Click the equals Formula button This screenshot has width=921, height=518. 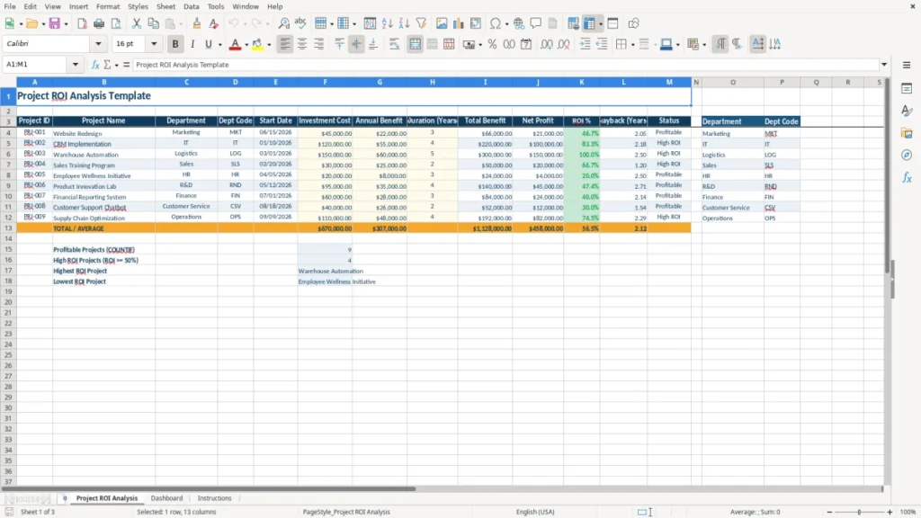point(126,65)
